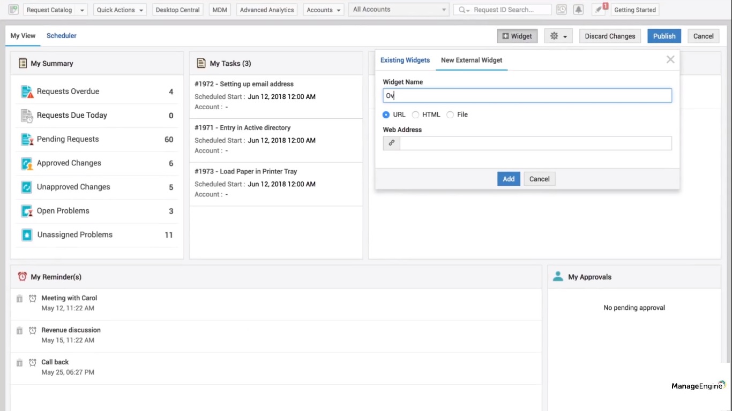Click the magnifier in Request ID Search
Image resolution: width=732 pixels, height=411 pixels.
[x=462, y=9]
